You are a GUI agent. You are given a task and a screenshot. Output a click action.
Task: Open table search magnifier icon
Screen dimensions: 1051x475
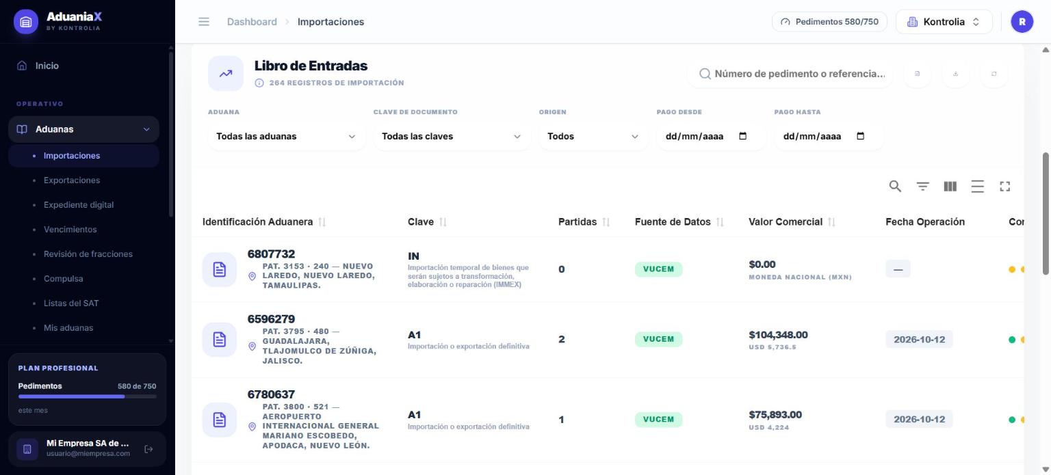(x=895, y=186)
